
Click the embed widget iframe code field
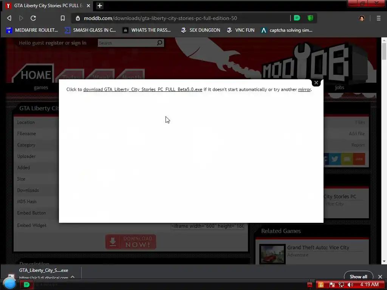tap(207, 226)
